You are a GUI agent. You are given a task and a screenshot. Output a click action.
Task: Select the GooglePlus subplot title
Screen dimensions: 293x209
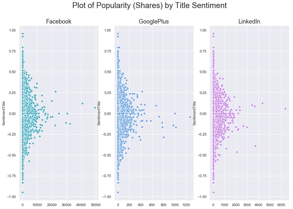coord(154,22)
